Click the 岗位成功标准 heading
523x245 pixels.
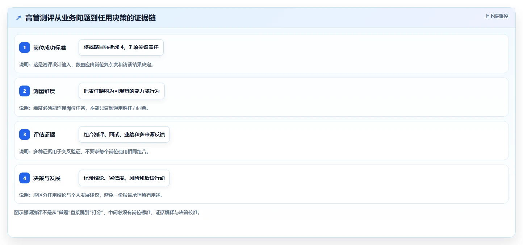[50, 47]
